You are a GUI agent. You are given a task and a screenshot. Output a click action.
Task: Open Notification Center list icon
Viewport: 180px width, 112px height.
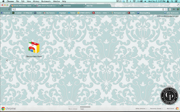176,1
